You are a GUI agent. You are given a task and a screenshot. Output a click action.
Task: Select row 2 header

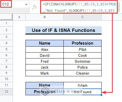click(x=6, y=30)
